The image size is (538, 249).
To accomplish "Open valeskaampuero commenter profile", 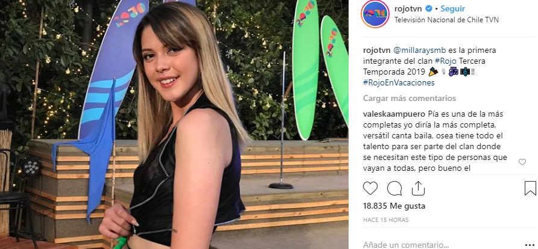I will [x=394, y=114].
